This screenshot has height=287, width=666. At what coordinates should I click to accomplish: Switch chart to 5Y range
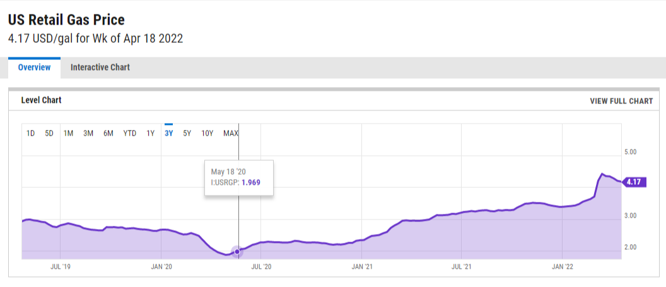point(187,133)
